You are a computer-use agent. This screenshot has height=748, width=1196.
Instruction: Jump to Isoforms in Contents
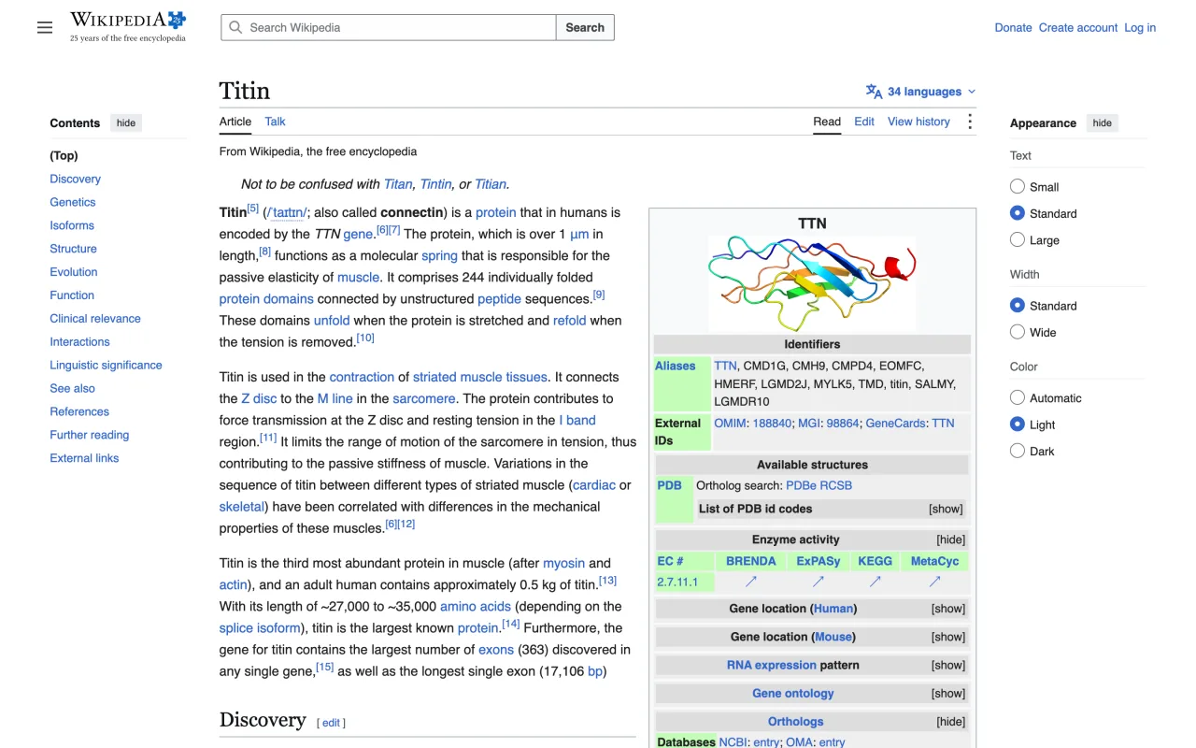72,225
